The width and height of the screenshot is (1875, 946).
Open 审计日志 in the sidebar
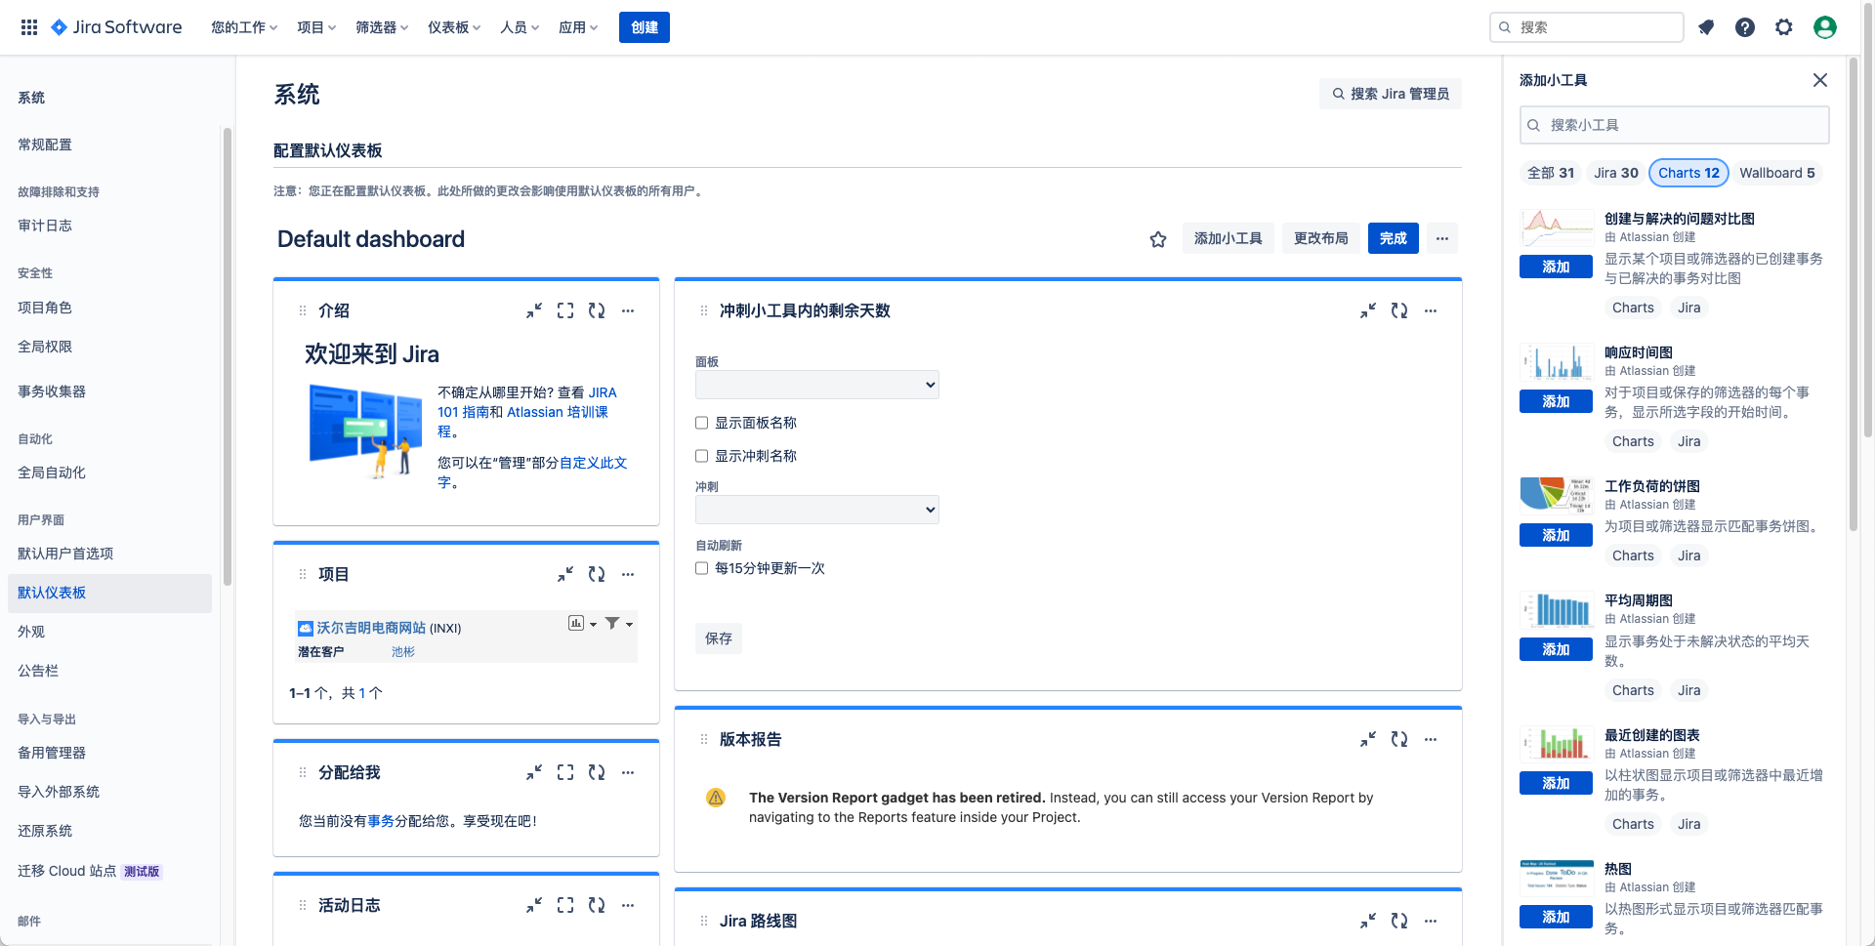45,226
